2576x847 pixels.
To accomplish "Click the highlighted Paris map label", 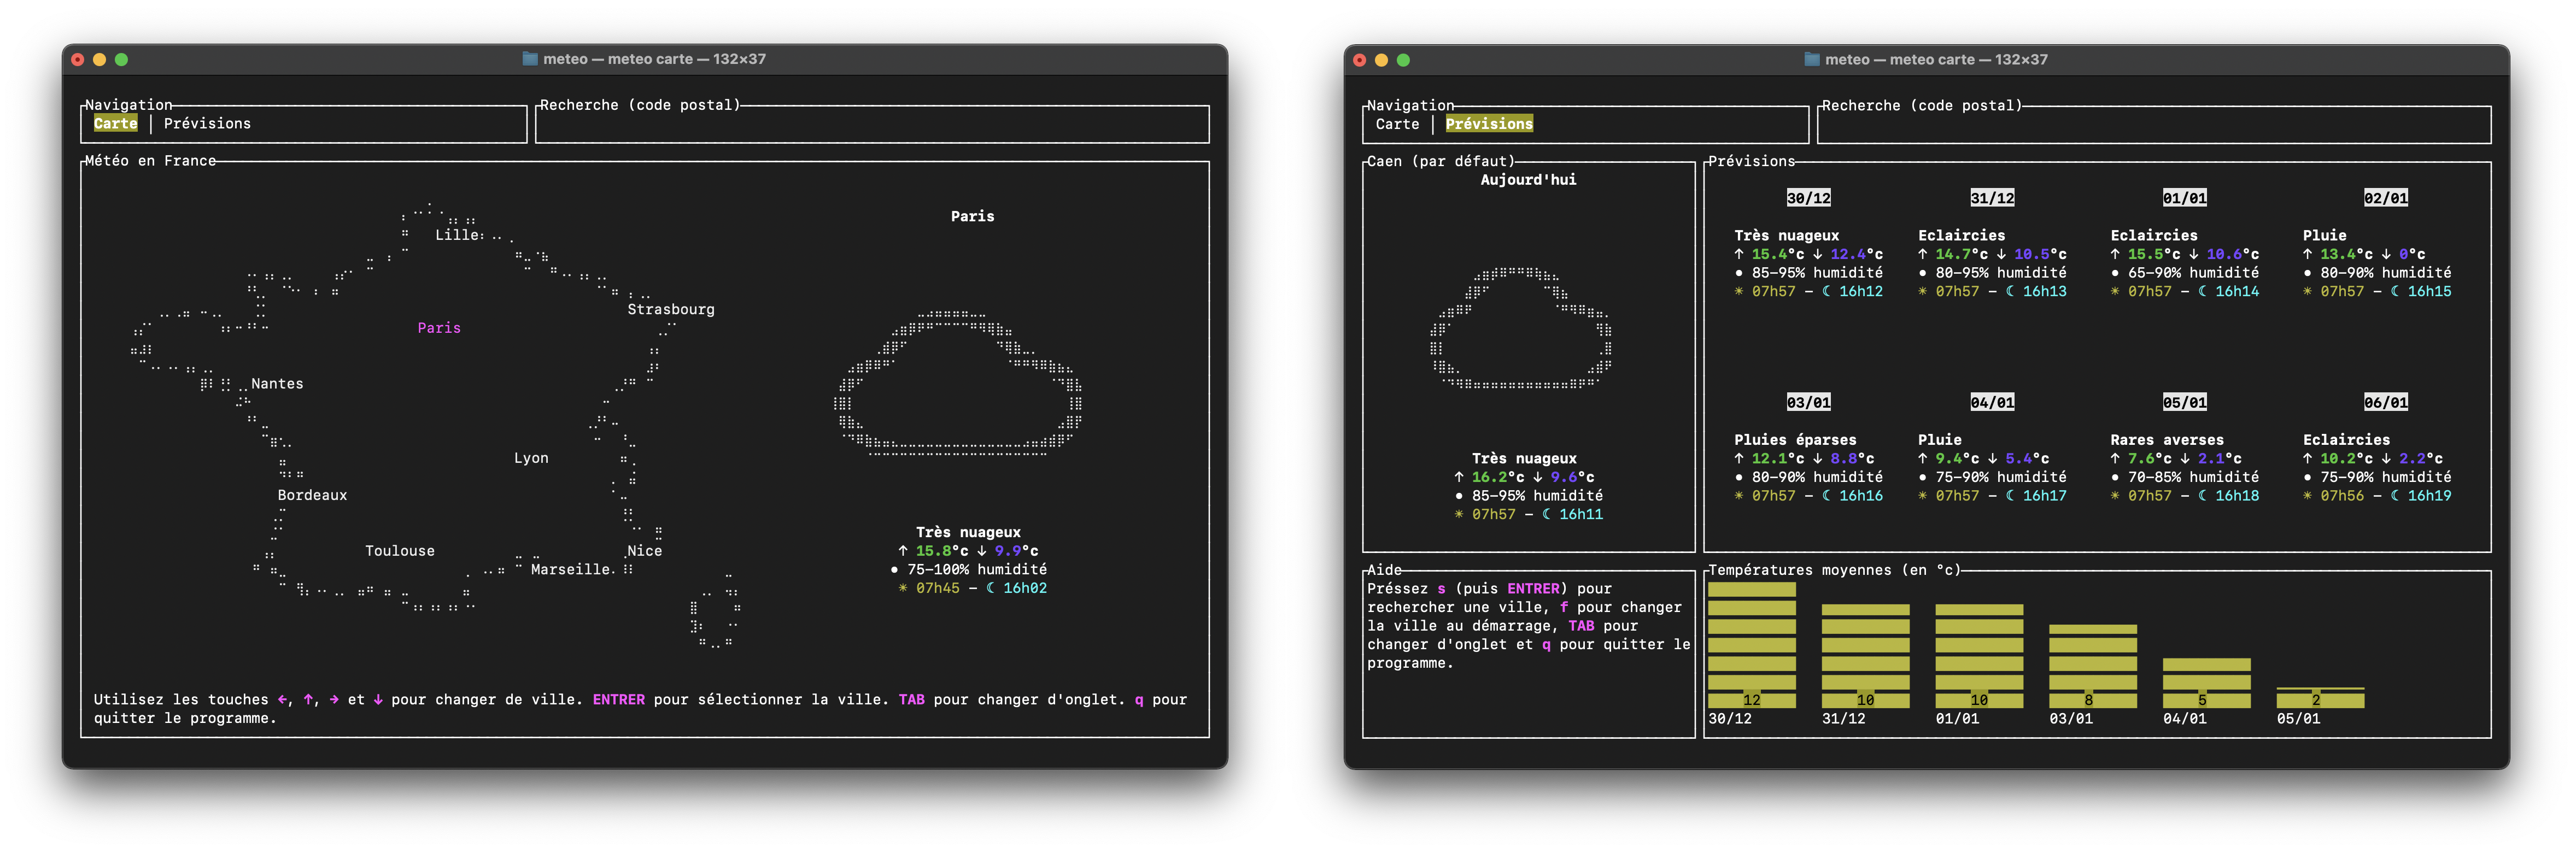I will coord(439,328).
